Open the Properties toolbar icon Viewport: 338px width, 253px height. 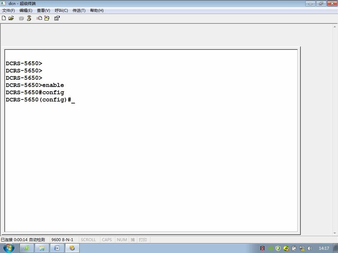(x=57, y=18)
